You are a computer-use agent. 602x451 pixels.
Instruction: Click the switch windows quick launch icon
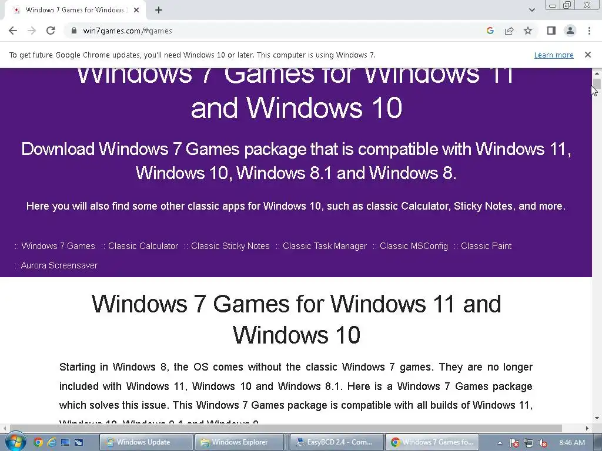pyautogui.click(x=79, y=443)
